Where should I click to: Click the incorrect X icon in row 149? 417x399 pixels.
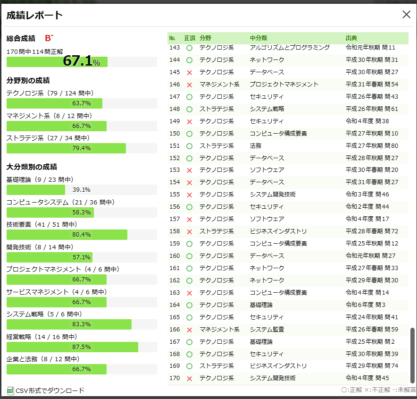point(189,122)
